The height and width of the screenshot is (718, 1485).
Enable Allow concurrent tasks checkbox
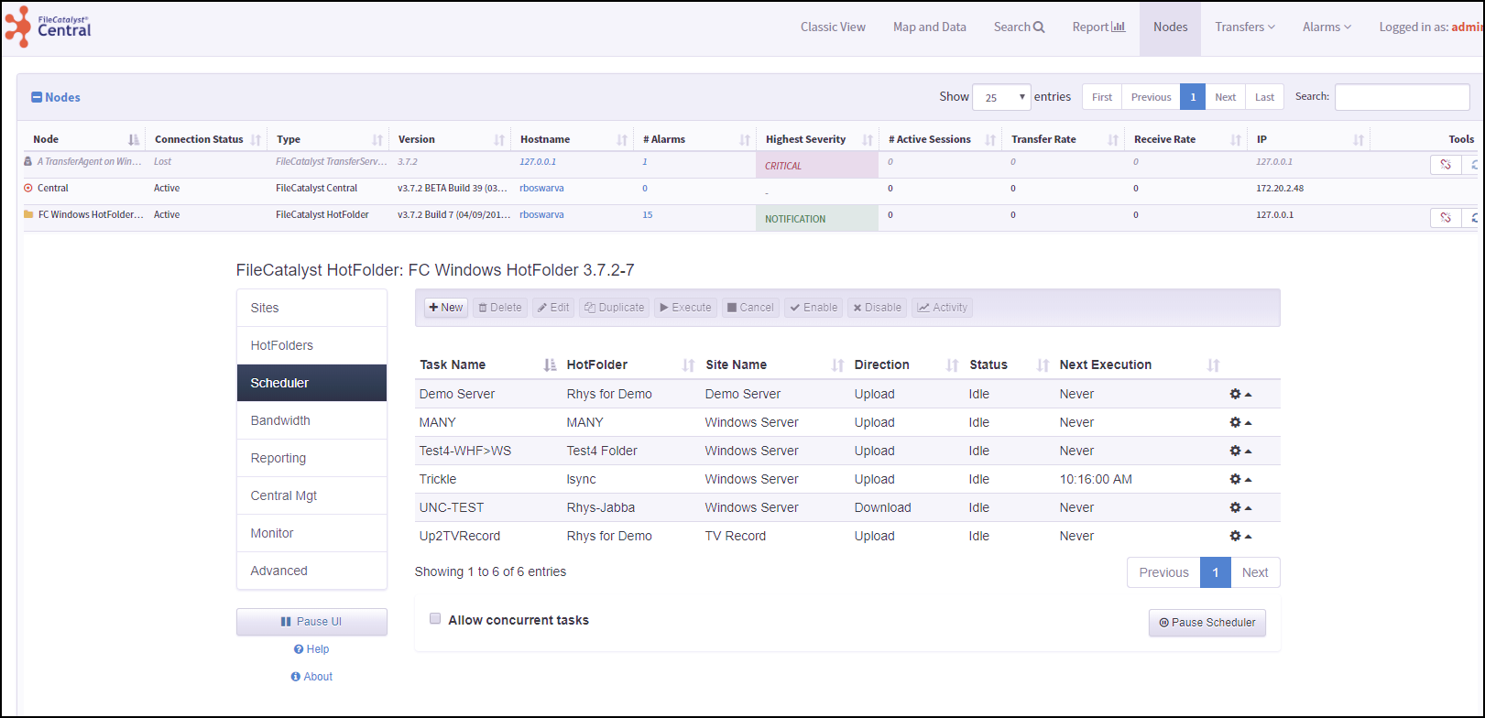(x=435, y=619)
